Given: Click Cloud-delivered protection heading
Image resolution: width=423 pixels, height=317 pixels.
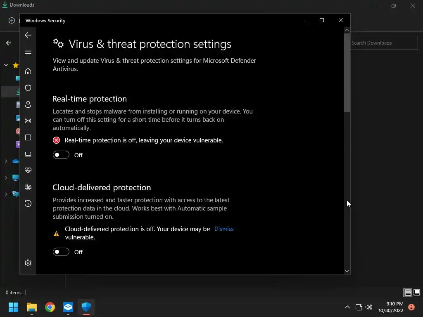Looking at the screenshot, I should [102, 187].
